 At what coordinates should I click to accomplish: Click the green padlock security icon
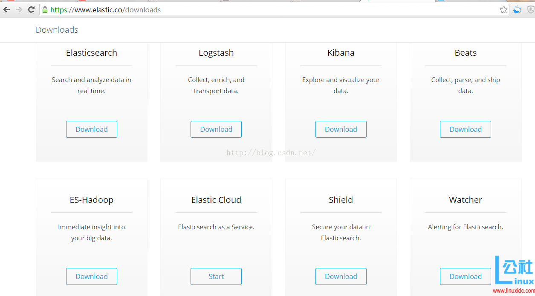point(45,10)
